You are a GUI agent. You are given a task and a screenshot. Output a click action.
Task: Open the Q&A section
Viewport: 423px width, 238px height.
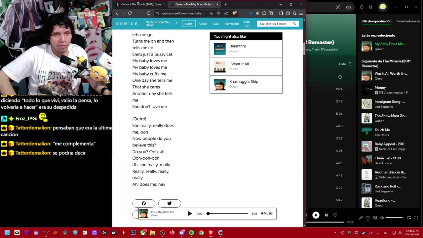tap(216, 24)
